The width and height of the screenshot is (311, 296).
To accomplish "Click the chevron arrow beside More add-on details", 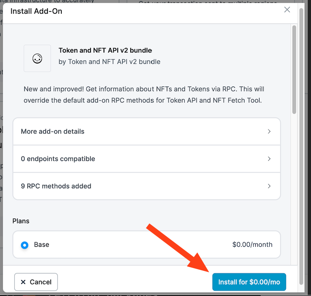I will click(x=269, y=131).
